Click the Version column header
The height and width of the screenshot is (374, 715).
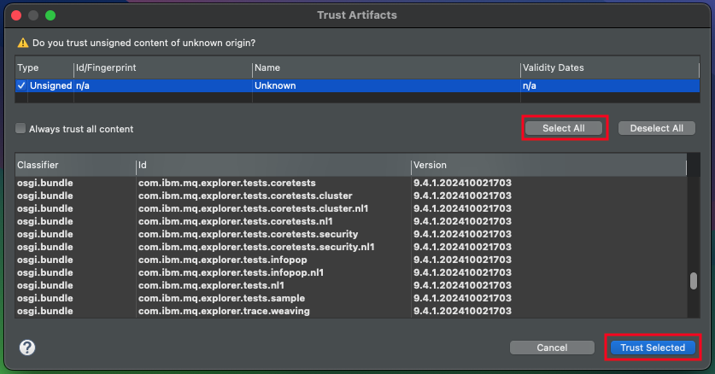548,165
